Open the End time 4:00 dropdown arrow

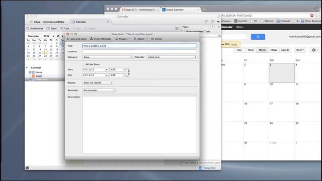click(125, 75)
